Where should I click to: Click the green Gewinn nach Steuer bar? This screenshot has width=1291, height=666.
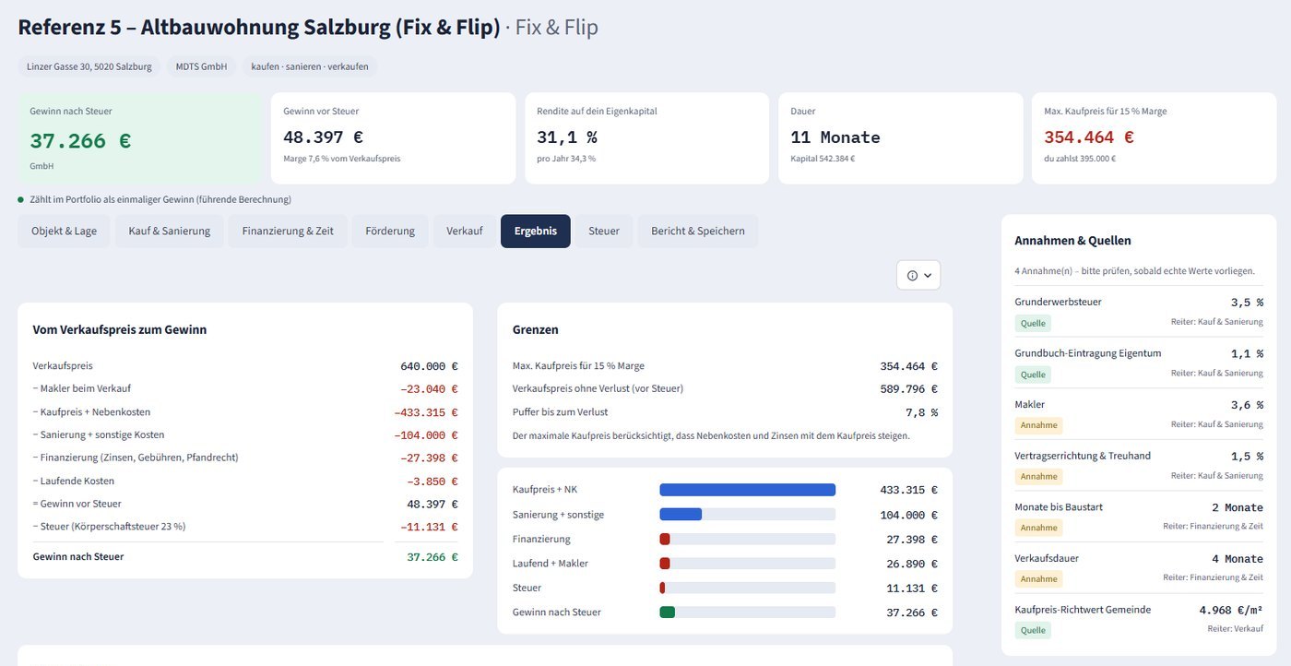(x=668, y=612)
